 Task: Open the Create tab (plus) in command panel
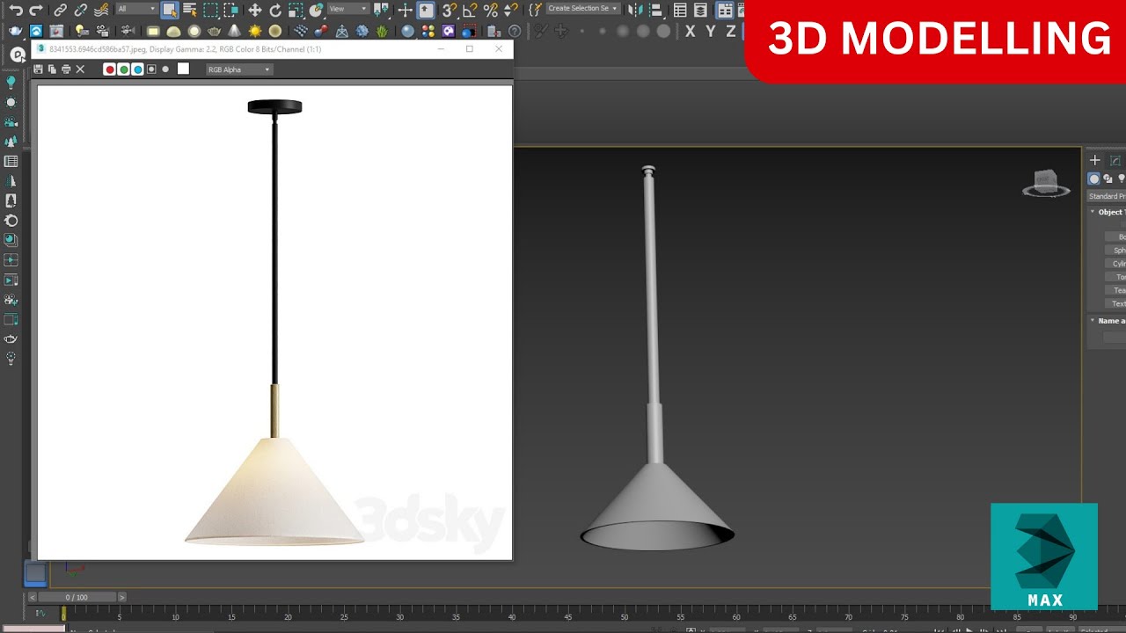(1095, 160)
